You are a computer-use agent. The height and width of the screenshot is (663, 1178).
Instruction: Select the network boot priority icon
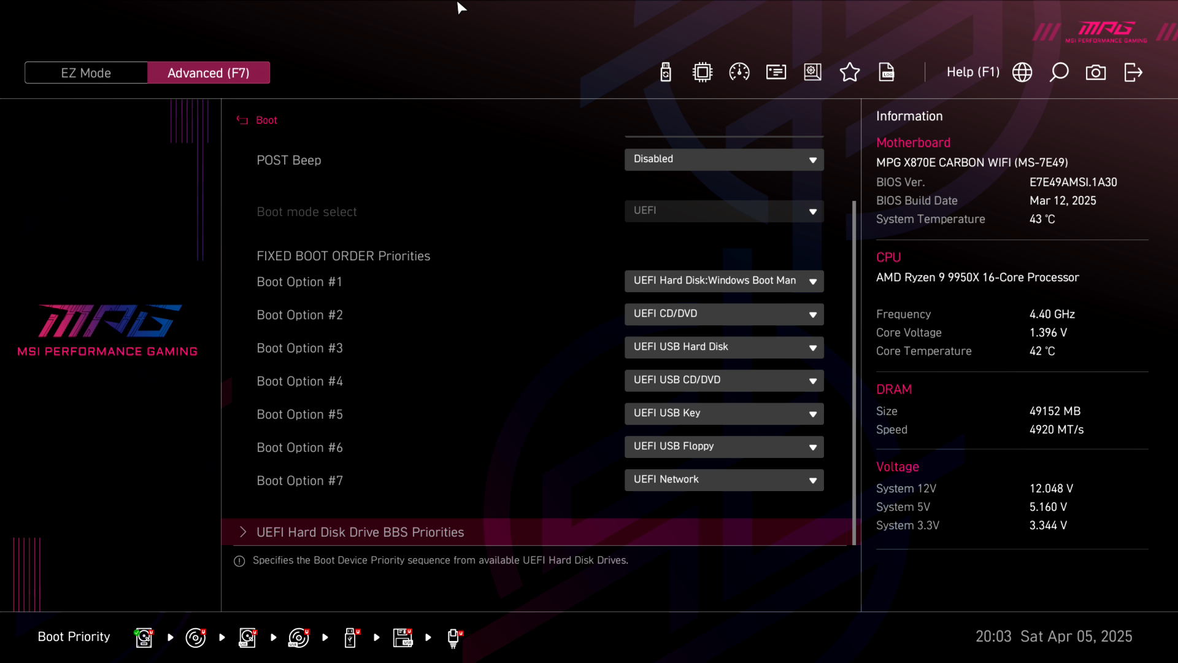click(454, 637)
